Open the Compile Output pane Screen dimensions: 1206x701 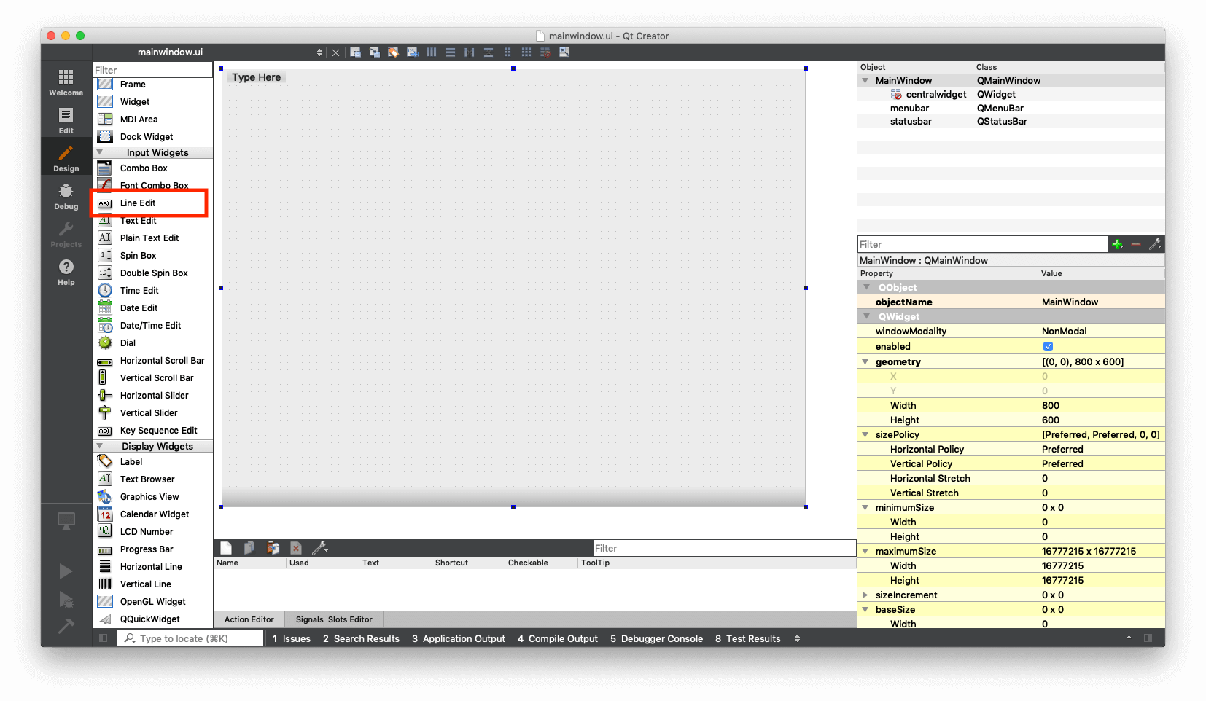click(x=558, y=638)
